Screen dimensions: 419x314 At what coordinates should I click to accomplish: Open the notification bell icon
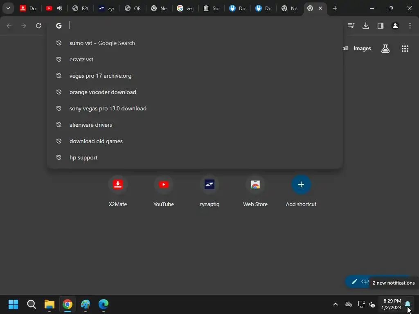(408, 304)
